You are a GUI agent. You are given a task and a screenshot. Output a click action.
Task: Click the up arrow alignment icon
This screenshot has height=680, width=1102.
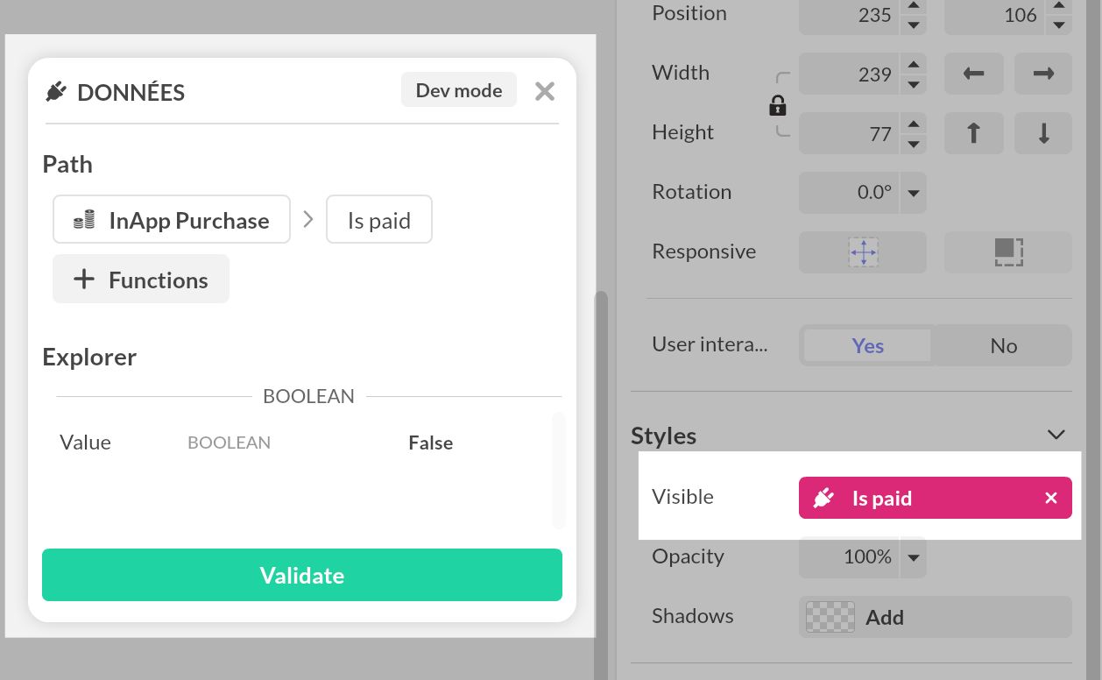[x=973, y=133]
